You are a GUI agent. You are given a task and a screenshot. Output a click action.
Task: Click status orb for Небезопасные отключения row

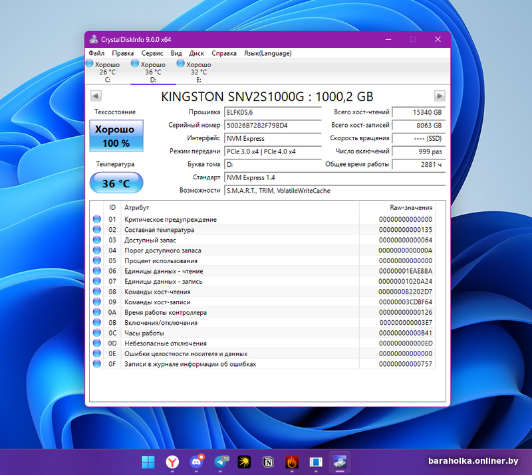point(96,343)
